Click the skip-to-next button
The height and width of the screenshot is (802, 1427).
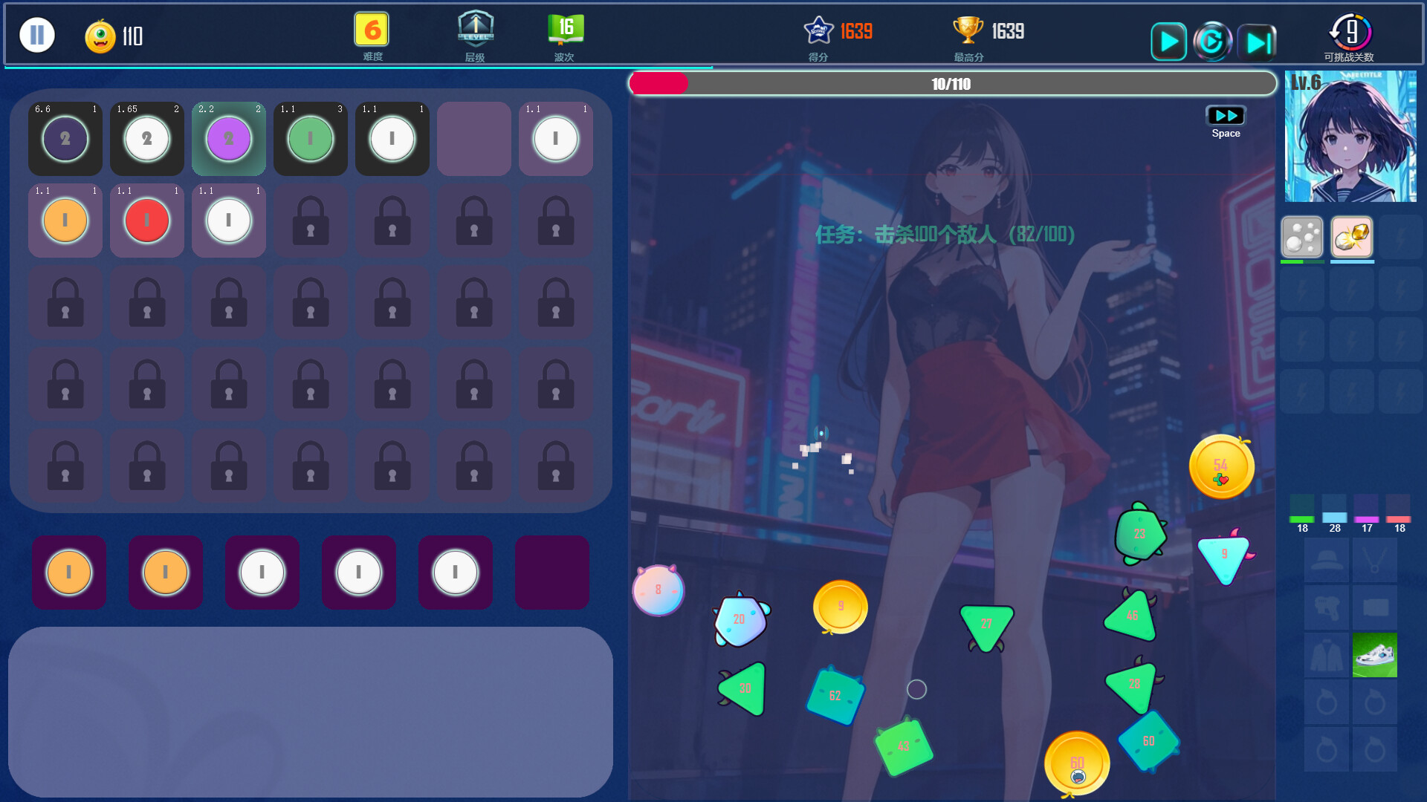pyautogui.click(x=1258, y=42)
